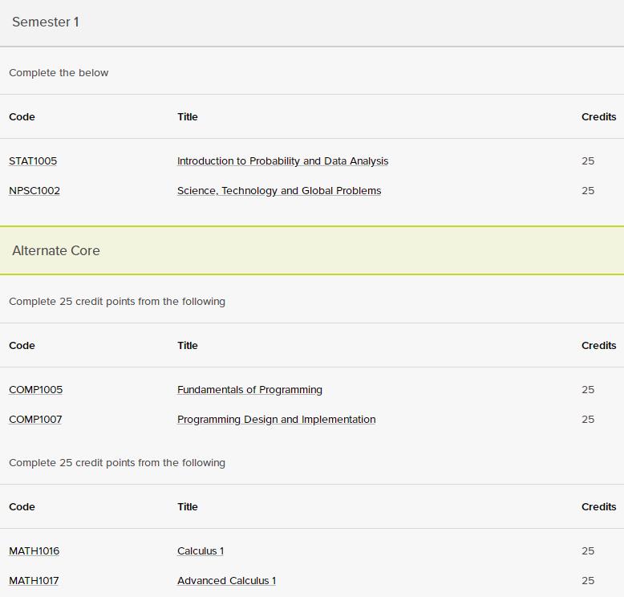The height and width of the screenshot is (597, 624).
Task: Select the Credits header in first table
Action: tap(598, 116)
